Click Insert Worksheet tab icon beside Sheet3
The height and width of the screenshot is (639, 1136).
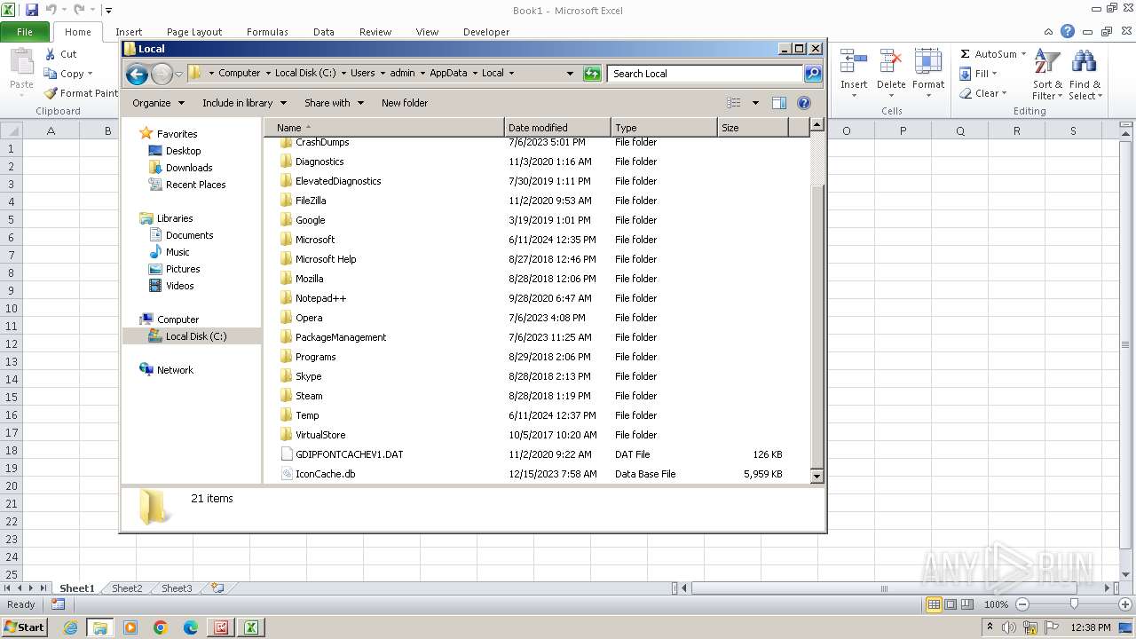click(217, 588)
